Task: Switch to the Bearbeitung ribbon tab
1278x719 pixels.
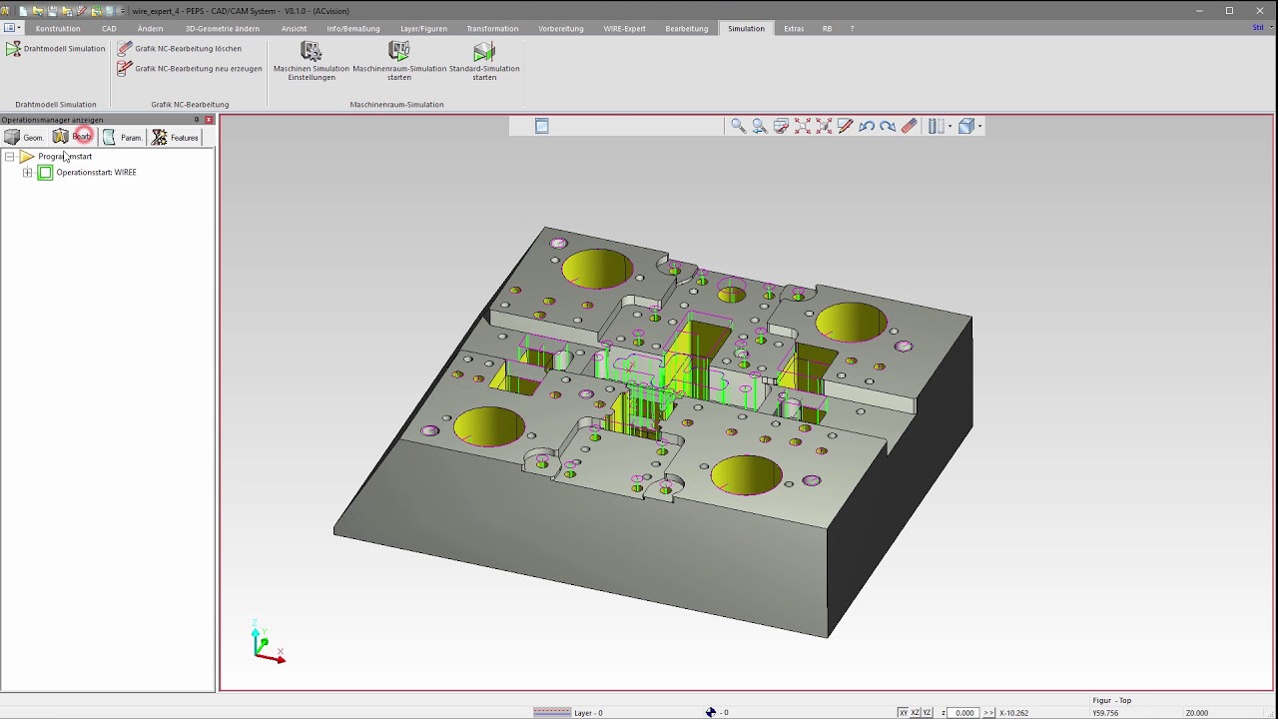Action: [687, 29]
